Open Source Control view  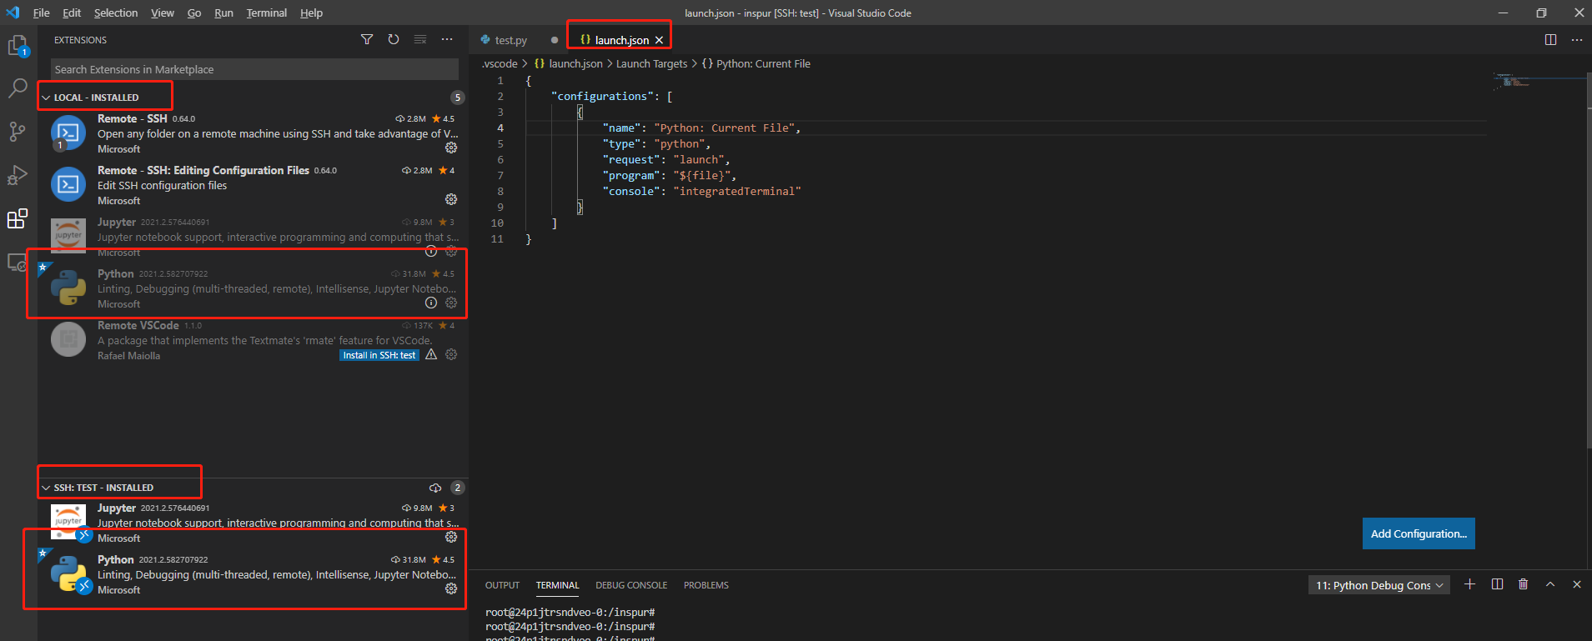pos(18,132)
